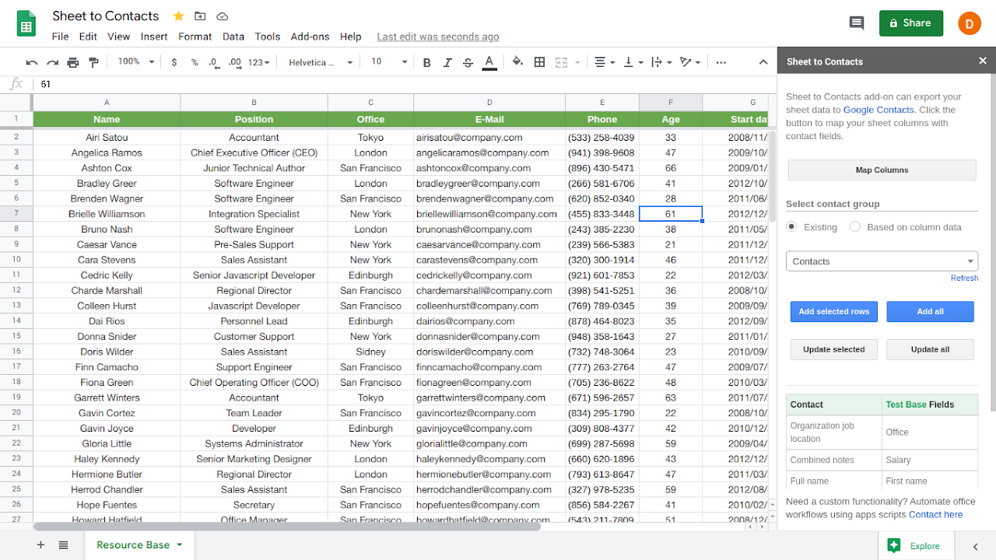This screenshot has width=996, height=560.
Task: Click the Explore button
Action: coord(917,546)
